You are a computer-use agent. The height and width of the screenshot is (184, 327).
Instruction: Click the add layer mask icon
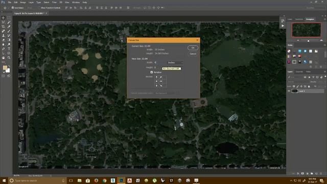302,173
